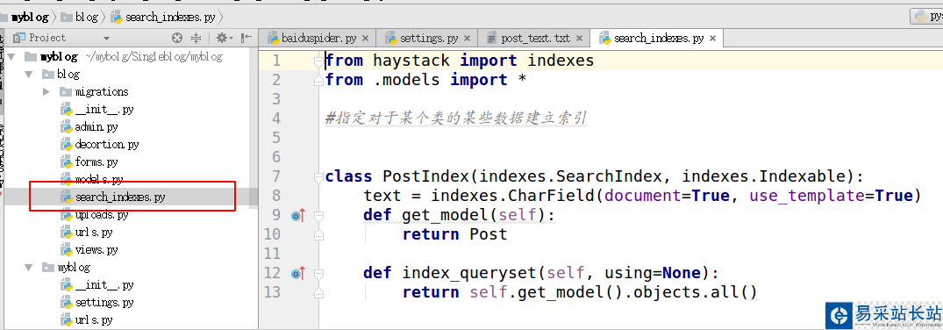
Task: Close the post_text.txt editor tab
Action: (x=579, y=38)
